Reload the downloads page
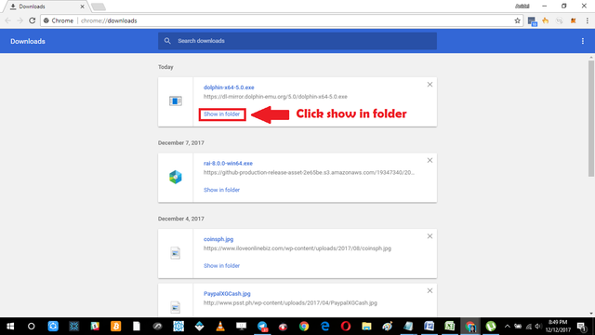This screenshot has width=595, height=335. click(33, 20)
